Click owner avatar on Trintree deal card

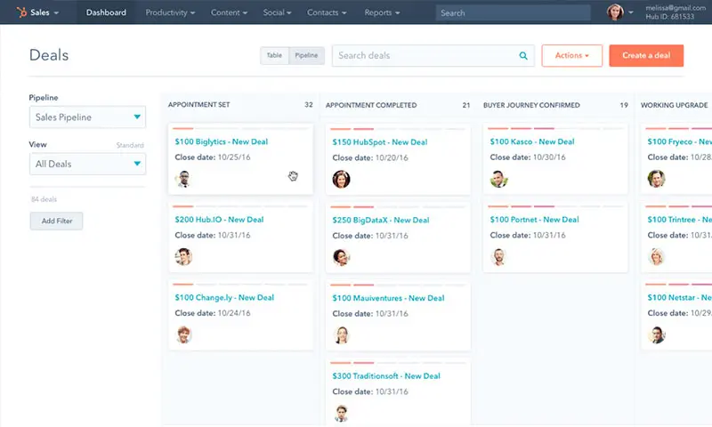pyautogui.click(x=656, y=257)
